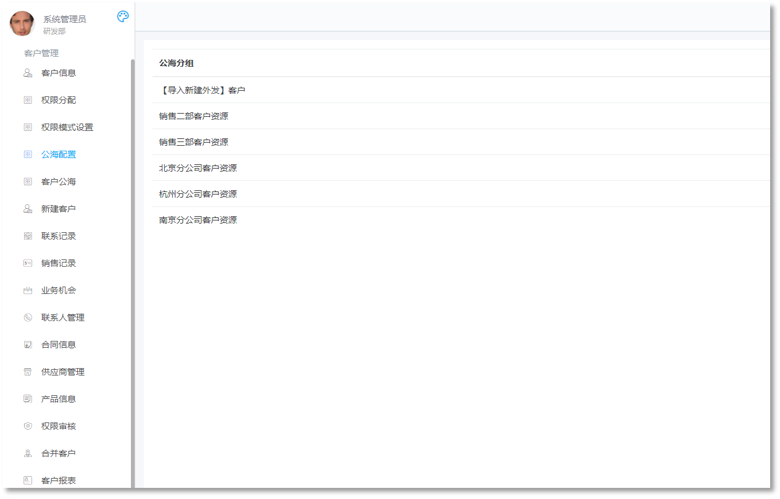This screenshot has height=499, width=780.
Task: Click the 客户信息 sidebar icon
Action: pyautogui.click(x=28, y=73)
